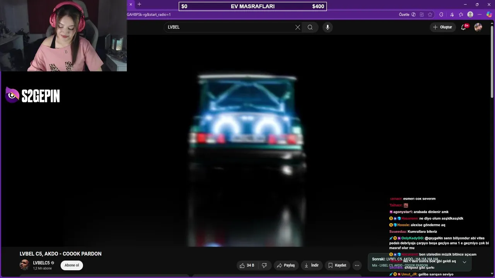Click the Mix - LVBEL C5 playlist subtitle
495x278 pixels.
point(400,266)
